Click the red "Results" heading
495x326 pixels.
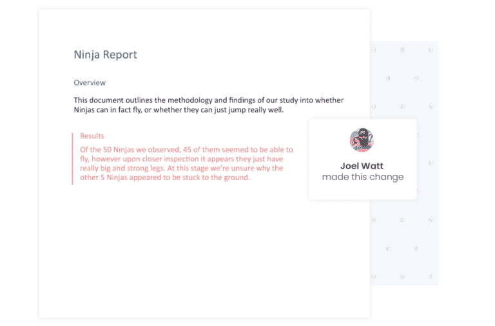(x=92, y=136)
